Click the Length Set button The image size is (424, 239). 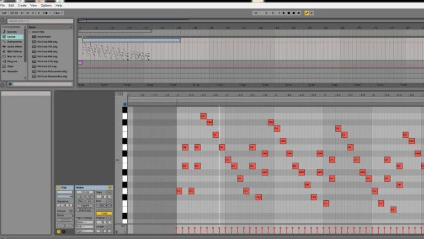tap(109, 227)
